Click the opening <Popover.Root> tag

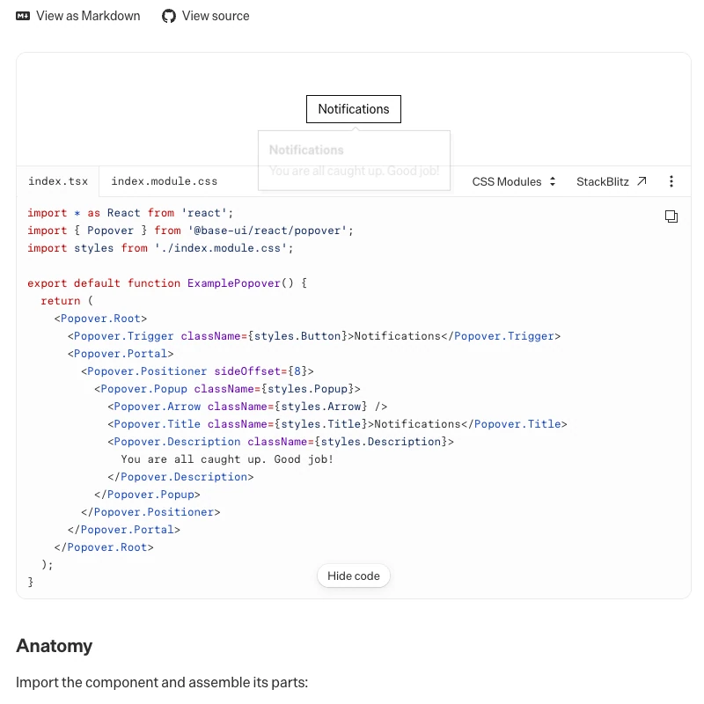(100, 319)
